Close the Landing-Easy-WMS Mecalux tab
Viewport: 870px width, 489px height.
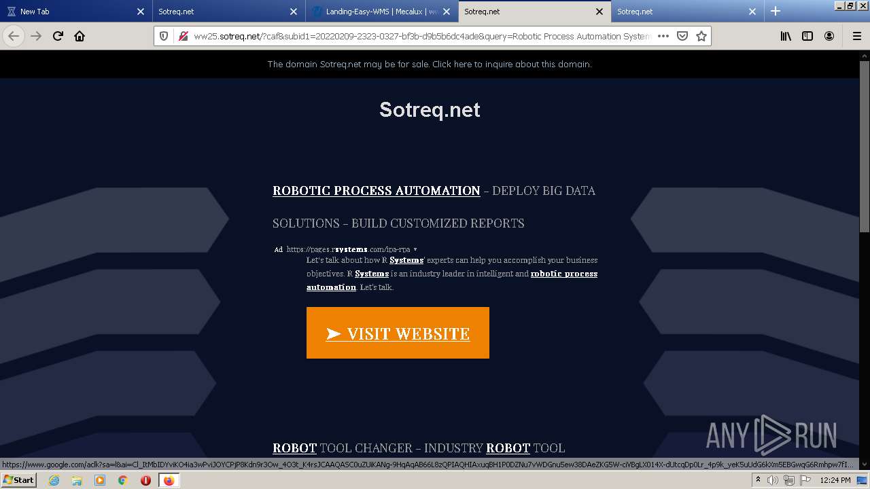pos(447,12)
